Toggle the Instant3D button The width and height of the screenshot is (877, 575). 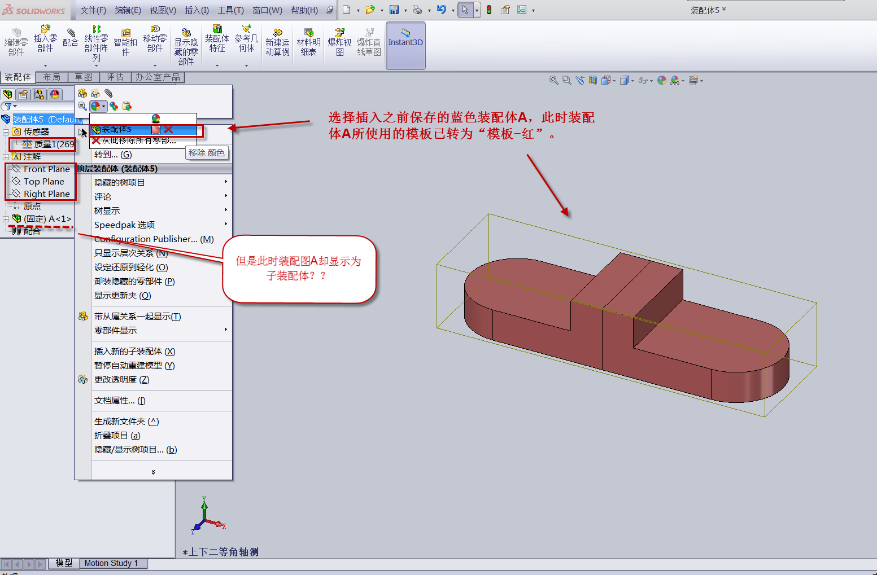coord(405,45)
